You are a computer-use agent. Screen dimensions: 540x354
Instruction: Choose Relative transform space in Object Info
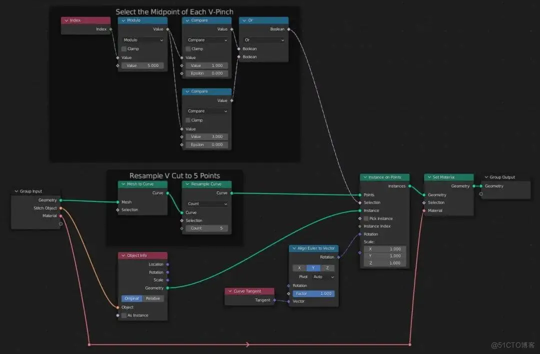(153, 298)
